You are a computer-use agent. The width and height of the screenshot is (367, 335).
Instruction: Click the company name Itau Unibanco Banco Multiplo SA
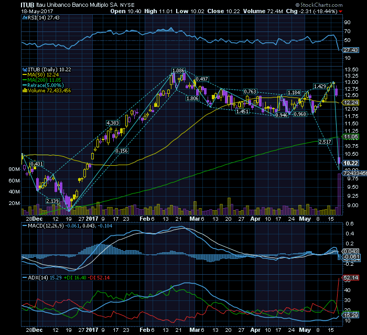[x=77, y=5]
